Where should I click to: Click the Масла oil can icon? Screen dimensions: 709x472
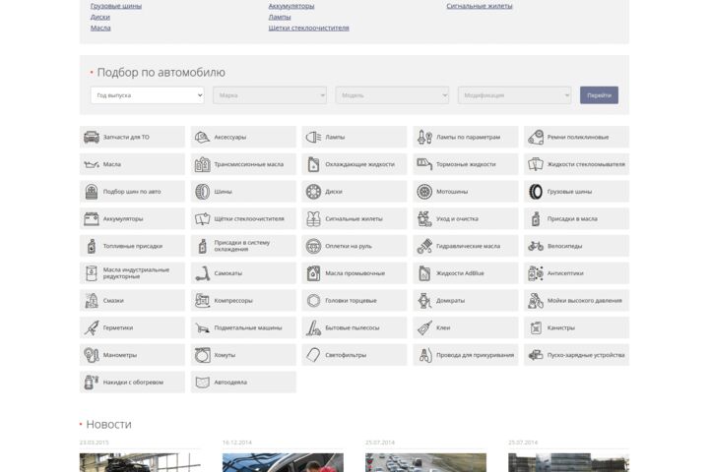(x=92, y=164)
